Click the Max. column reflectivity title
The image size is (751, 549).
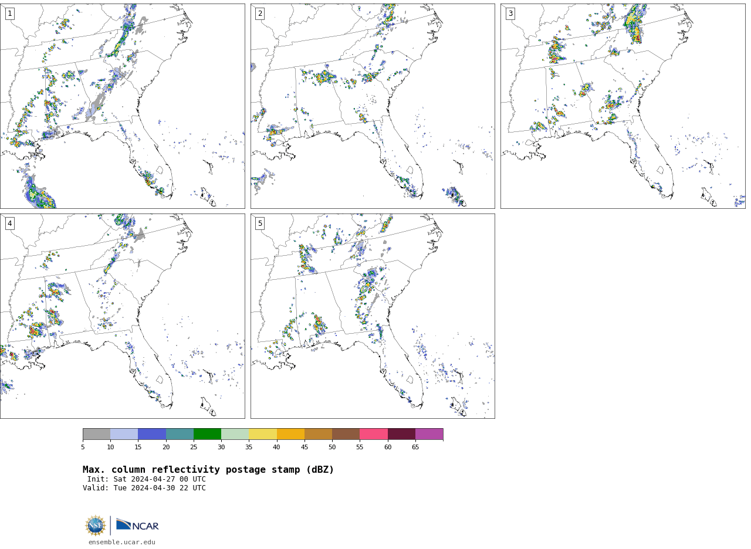(208, 470)
